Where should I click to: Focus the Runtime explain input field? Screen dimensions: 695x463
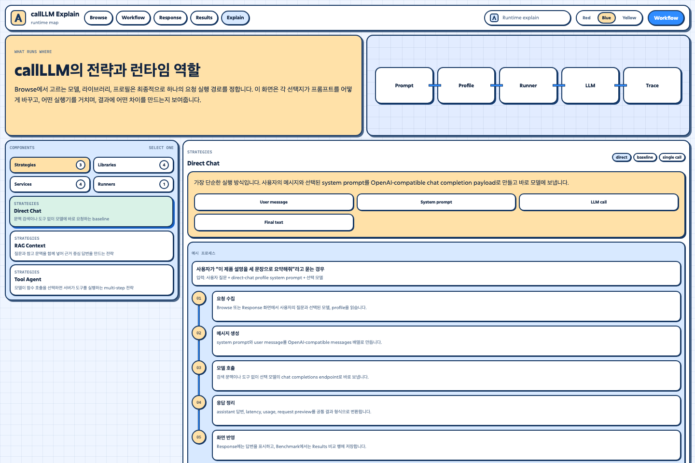click(528, 18)
